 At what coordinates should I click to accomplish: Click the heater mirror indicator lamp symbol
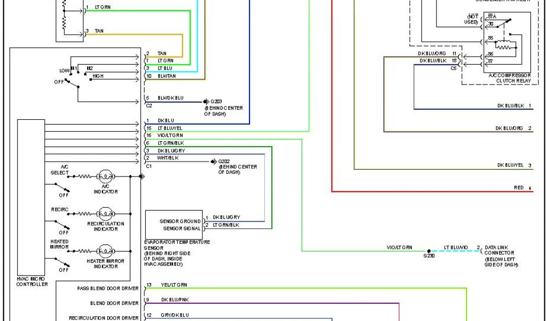(x=106, y=250)
